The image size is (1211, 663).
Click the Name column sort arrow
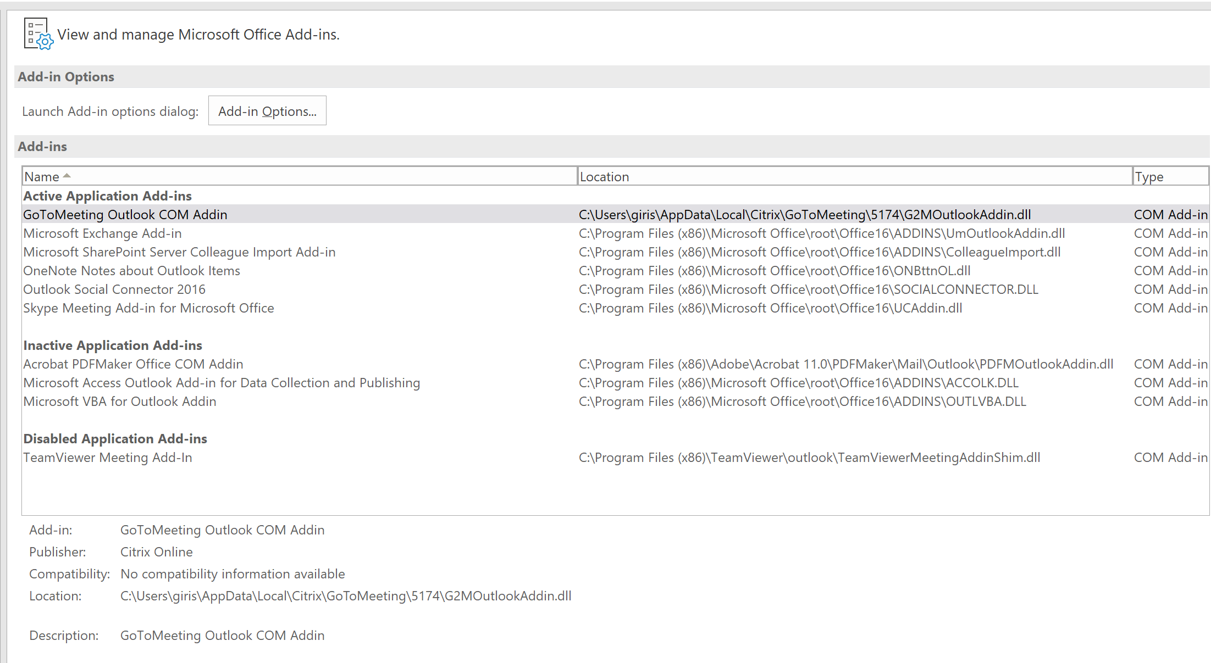67,176
